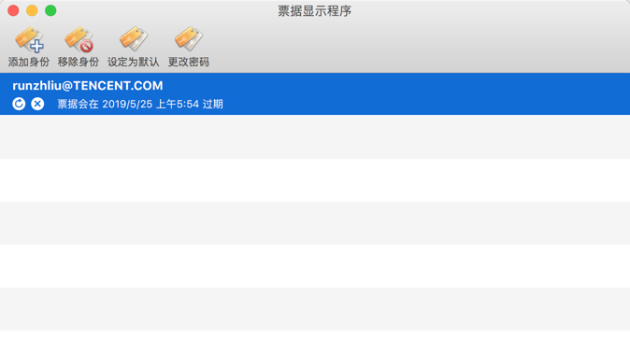
Task: Destroy the runzhliu ticket with X icon
Action: click(x=37, y=104)
